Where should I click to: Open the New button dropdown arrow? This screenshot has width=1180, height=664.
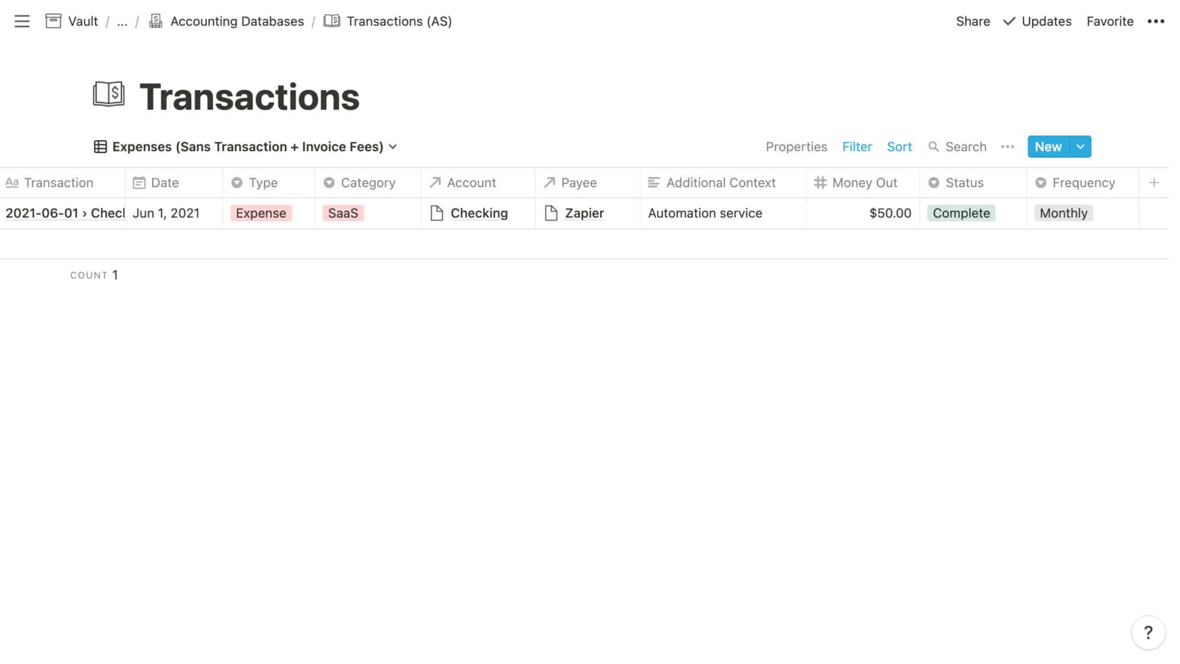pos(1080,146)
